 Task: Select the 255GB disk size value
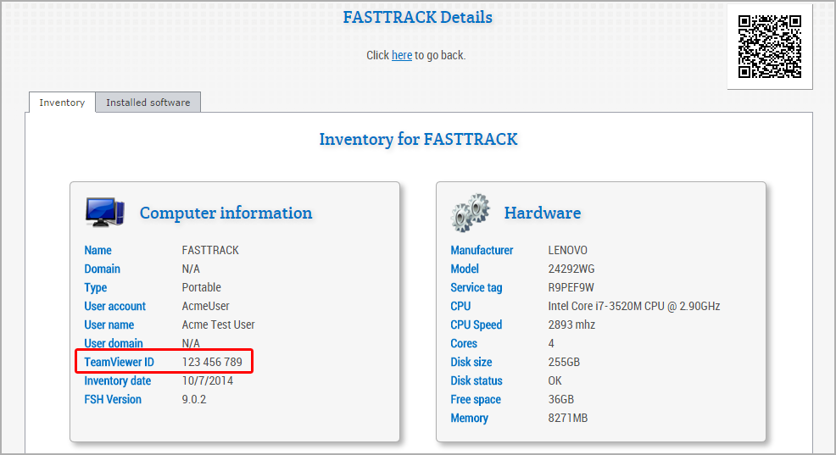click(x=564, y=363)
